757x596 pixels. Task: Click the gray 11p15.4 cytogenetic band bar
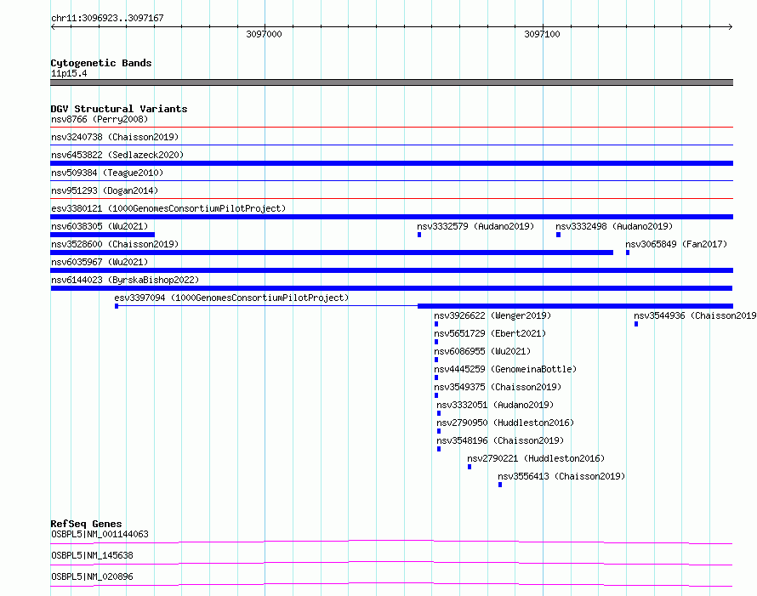pos(391,82)
